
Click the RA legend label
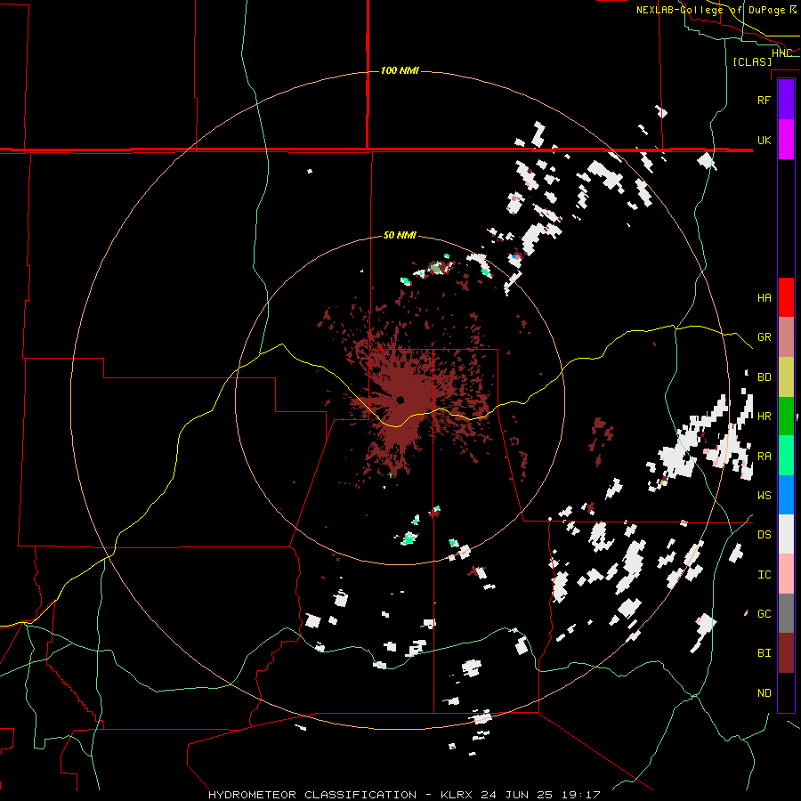point(765,457)
